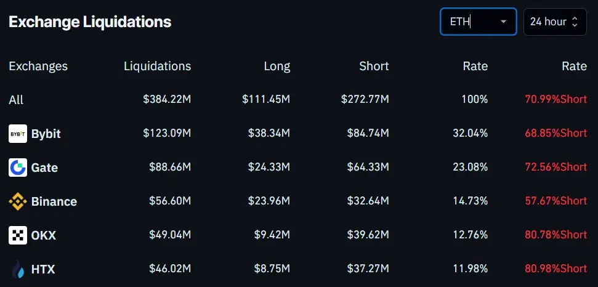Sort by Short column header

tap(374, 66)
